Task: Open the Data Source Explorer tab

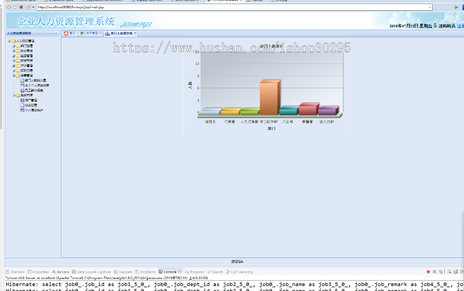Action: pyautogui.click(x=91, y=272)
